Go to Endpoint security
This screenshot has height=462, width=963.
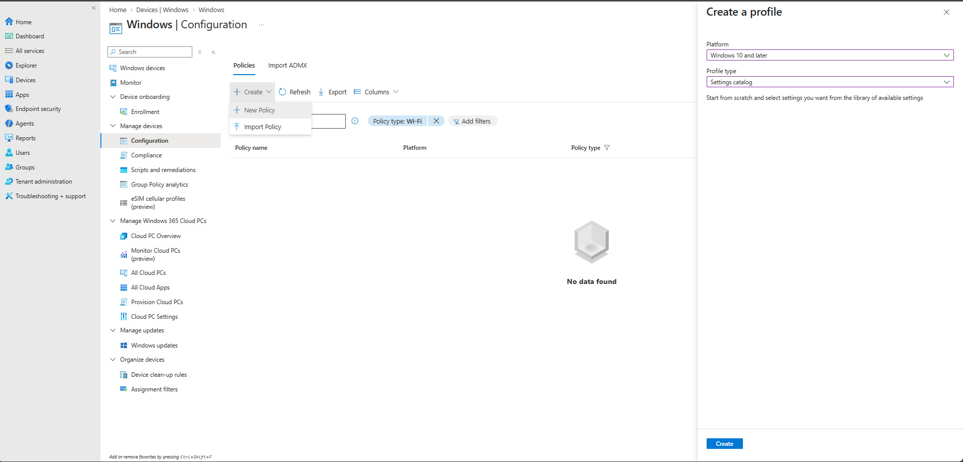(x=38, y=109)
